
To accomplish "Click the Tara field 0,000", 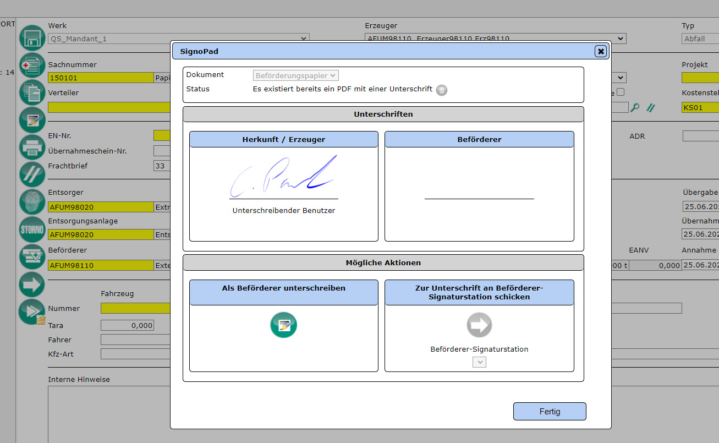I will [x=127, y=325].
